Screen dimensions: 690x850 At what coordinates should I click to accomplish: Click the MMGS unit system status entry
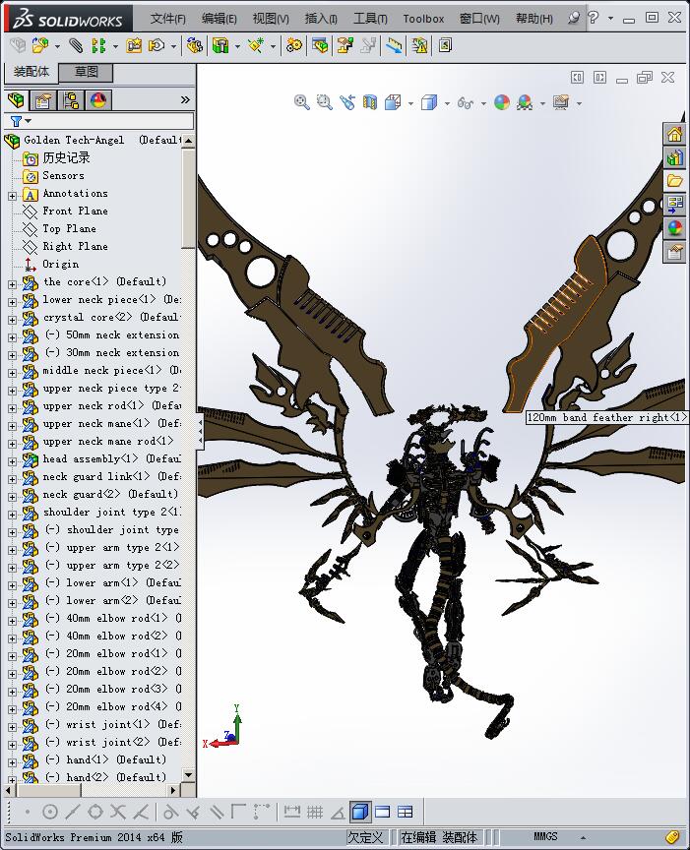(545, 837)
